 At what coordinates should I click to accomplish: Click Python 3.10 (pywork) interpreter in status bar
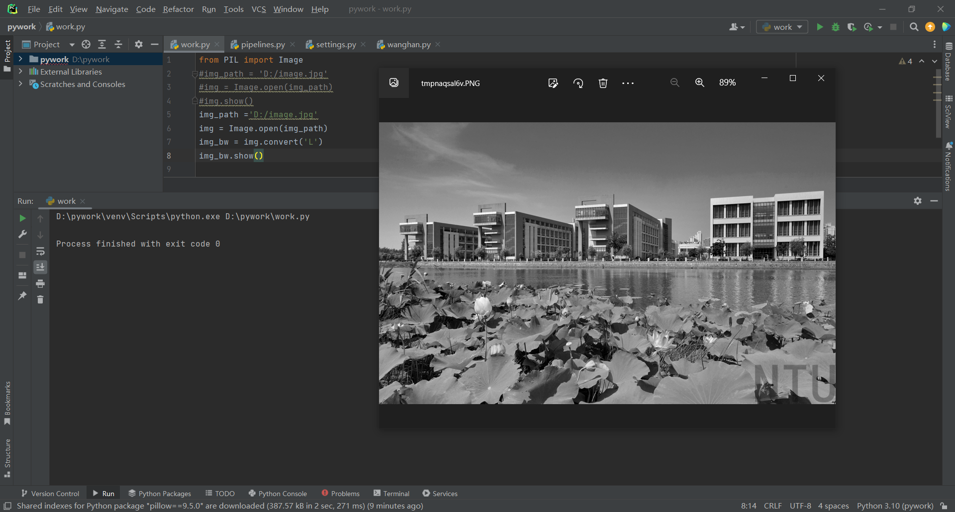895,506
